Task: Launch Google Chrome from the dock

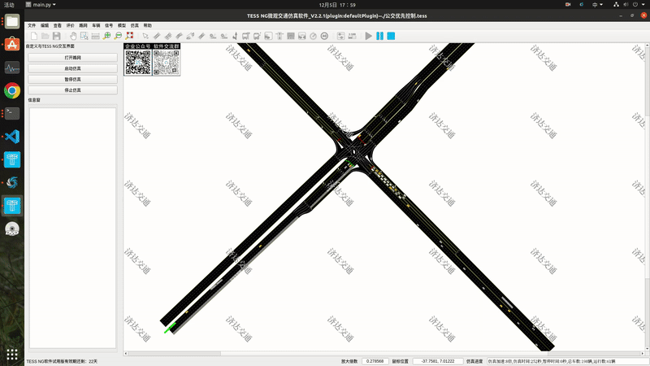Action: [12, 90]
